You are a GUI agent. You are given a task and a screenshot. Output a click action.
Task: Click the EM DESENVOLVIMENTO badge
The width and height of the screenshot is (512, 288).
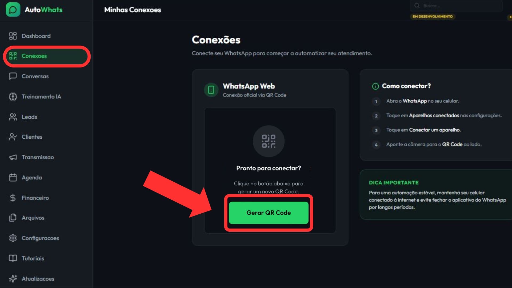[433, 17]
